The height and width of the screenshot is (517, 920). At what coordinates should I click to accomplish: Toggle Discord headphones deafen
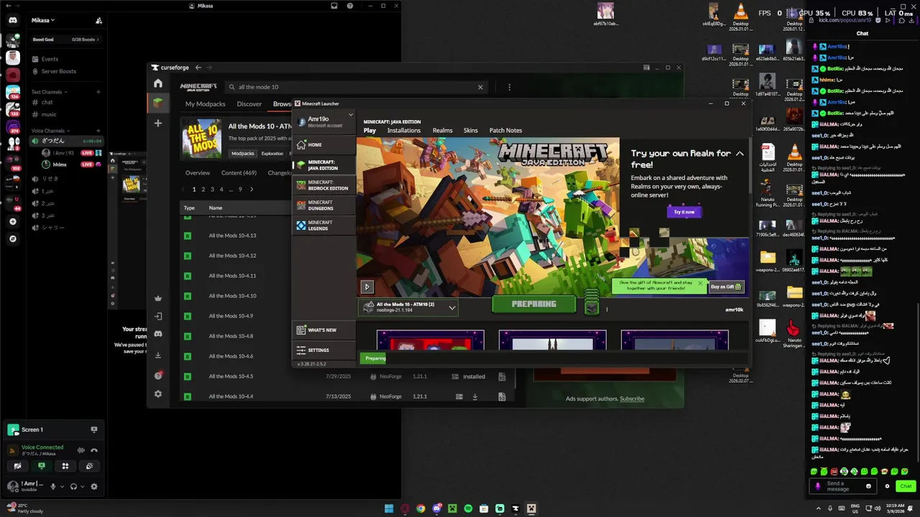pyautogui.click(x=73, y=486)
